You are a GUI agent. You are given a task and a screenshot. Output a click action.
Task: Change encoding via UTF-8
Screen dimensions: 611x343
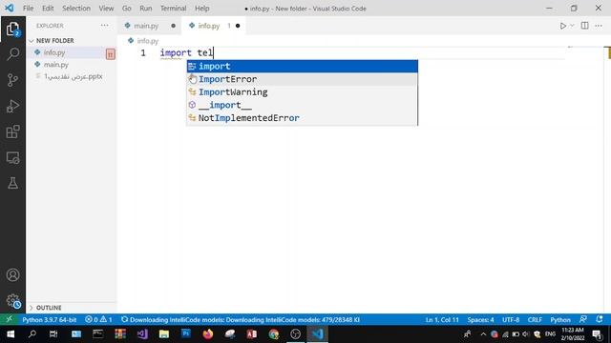(x=511, y=320)
